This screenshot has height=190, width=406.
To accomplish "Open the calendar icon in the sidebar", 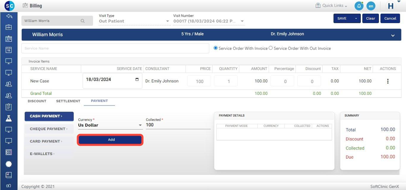I will click(x=9, y=50).
